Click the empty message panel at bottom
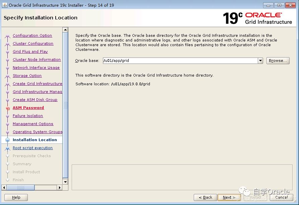This screenshot has width=299, height=205. coord(182,178)
